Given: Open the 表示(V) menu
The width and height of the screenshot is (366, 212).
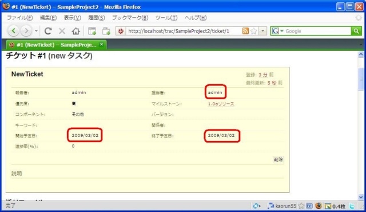Looking at the screenshot, I should pyautogui.click(x=73, y=18).
